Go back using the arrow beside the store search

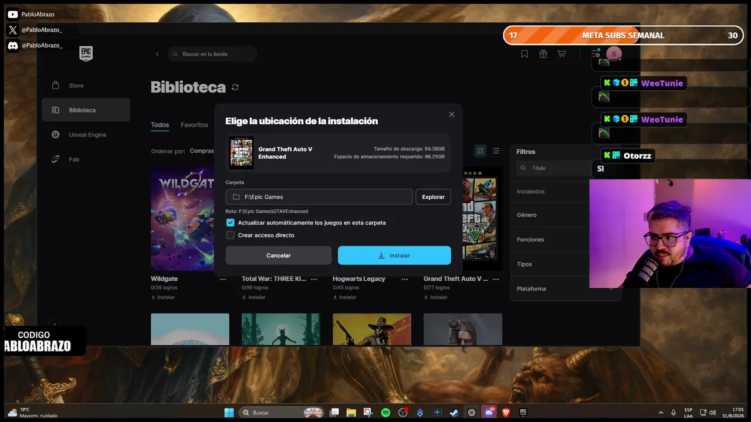[x=157, y=54]
